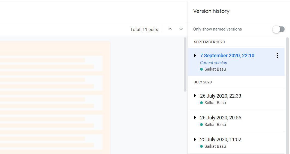The width and height of the screenshot is (290, 154).
Task: Click the version list scrollbar
Action: (287, 82)
